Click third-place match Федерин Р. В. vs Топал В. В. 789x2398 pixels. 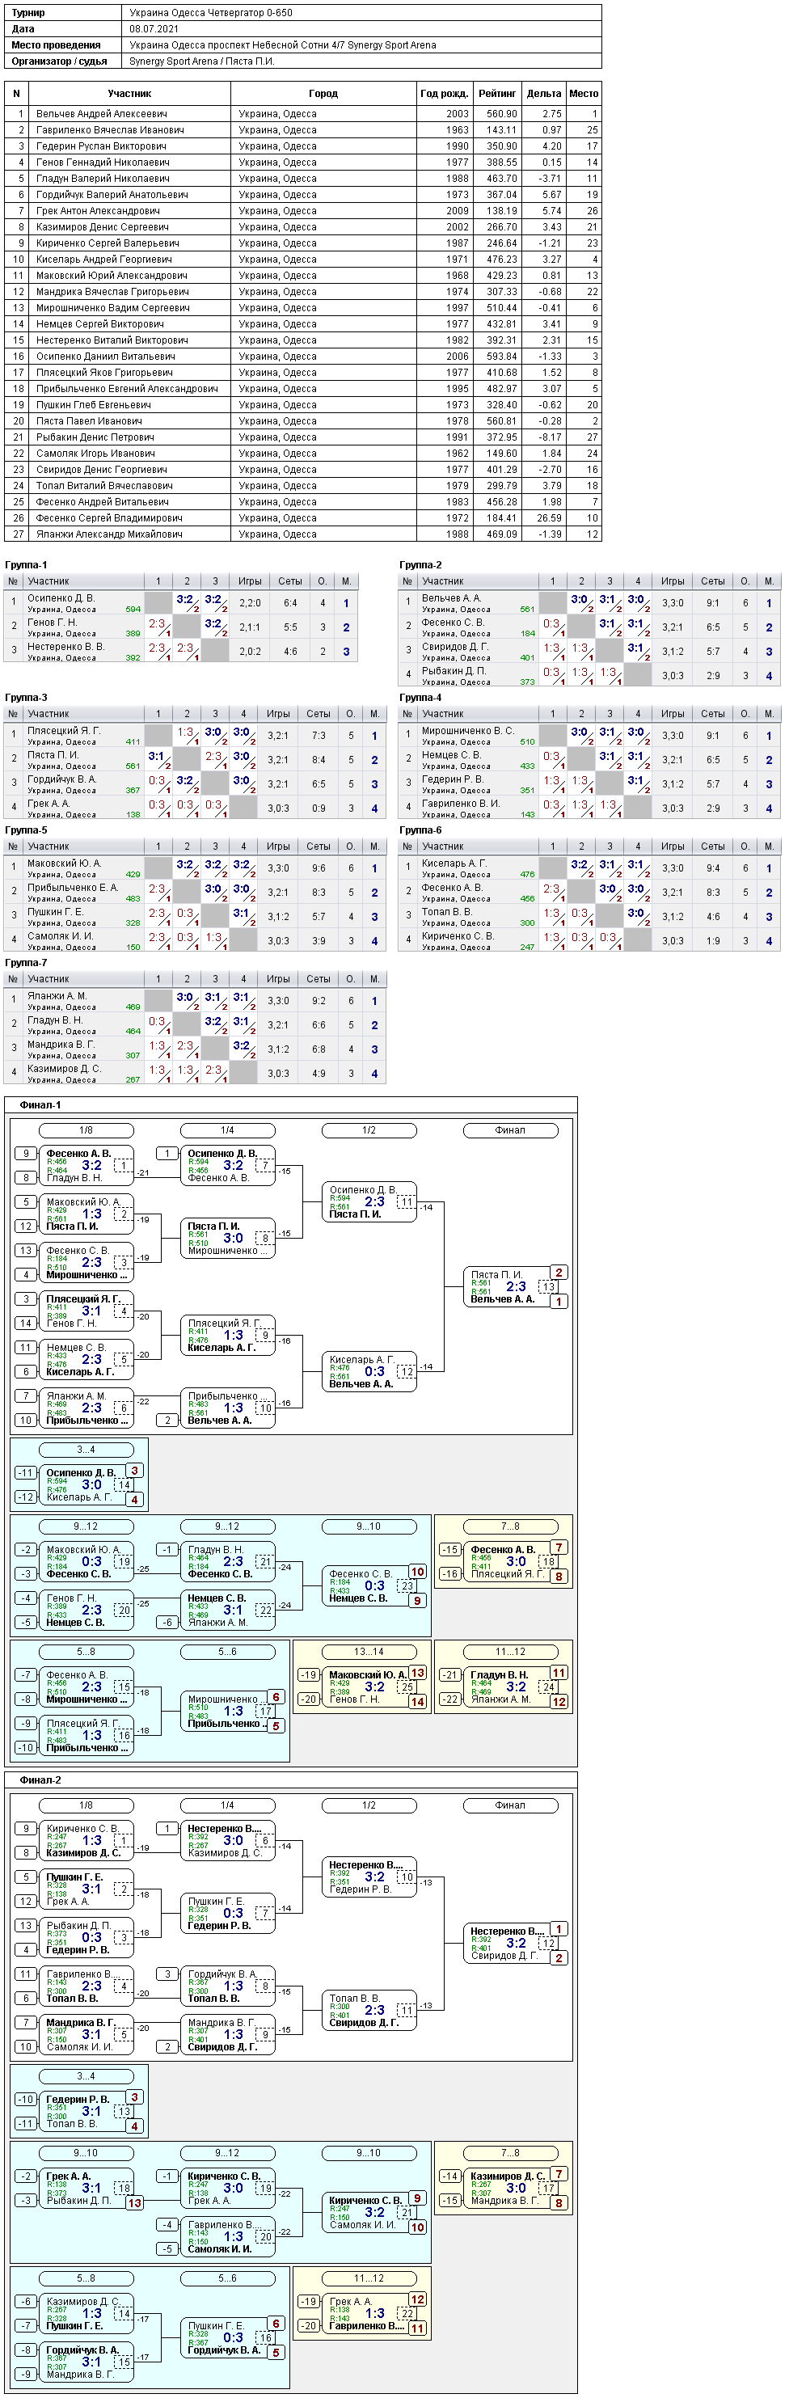(x=86, y=2111)
